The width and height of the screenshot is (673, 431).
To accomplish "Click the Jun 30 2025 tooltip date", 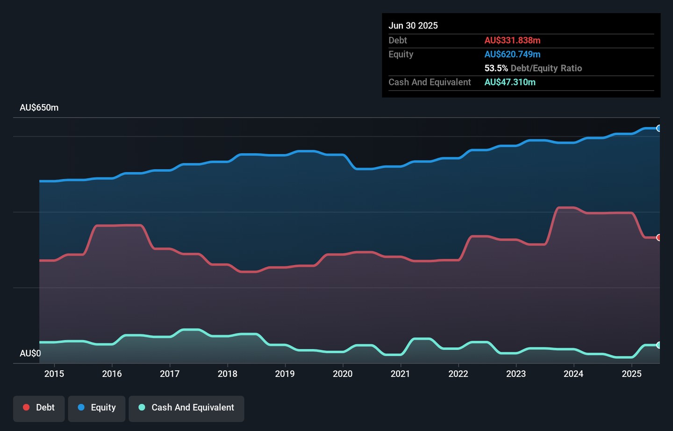I will (x=413, y=26).
